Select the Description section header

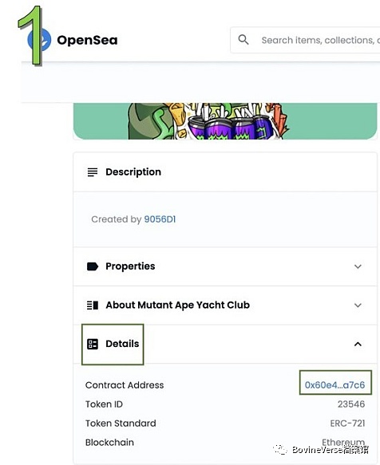point(225,172)
